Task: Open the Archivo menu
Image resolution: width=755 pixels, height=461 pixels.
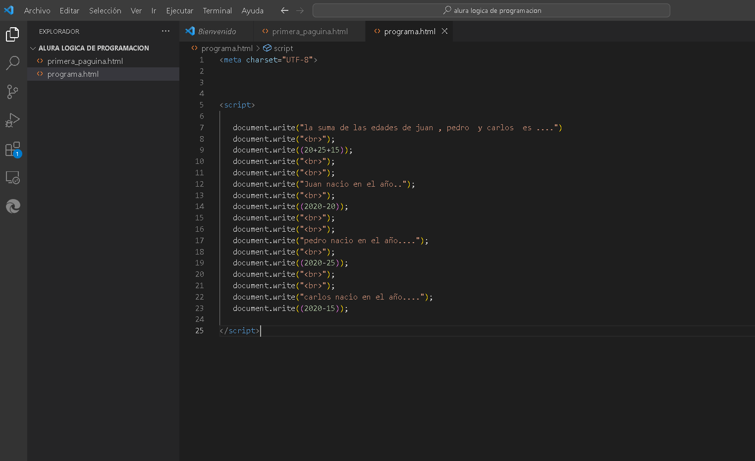Action: (x=37, y=10)
